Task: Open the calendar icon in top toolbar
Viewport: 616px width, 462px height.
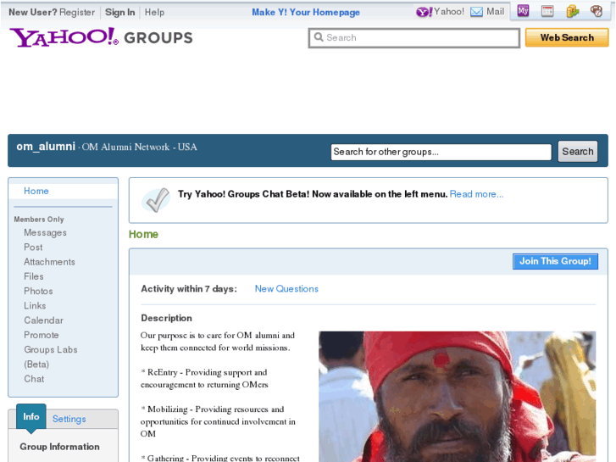Action: [x=547, y=11]
